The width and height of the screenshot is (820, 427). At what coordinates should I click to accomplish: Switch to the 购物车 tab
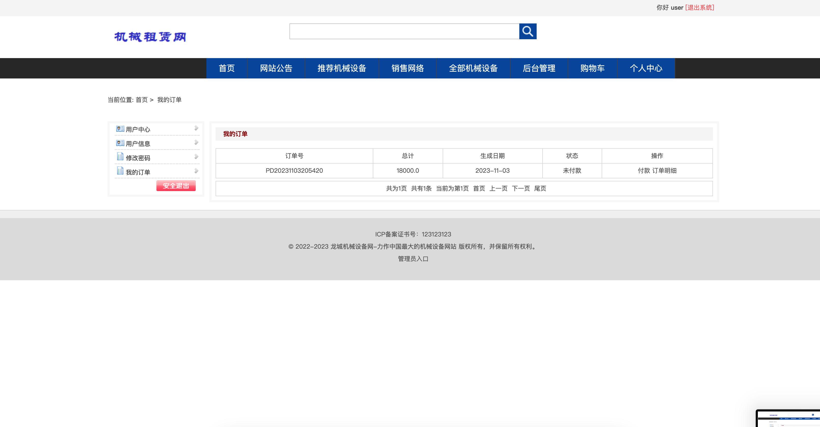[x=592, y=68]
